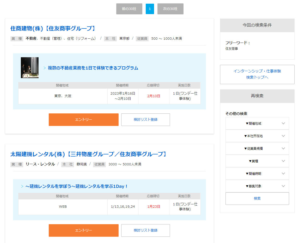Open the 複数の不動産業務を1日で体験できるプログラム program link
The width and height of the screenshot is (299, 243).
93,68
